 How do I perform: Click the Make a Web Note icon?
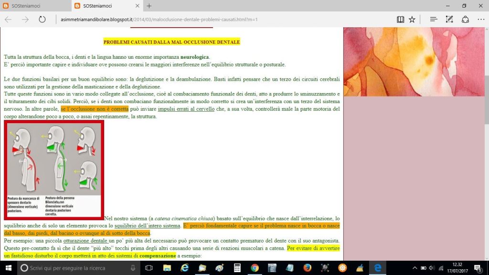449,20
